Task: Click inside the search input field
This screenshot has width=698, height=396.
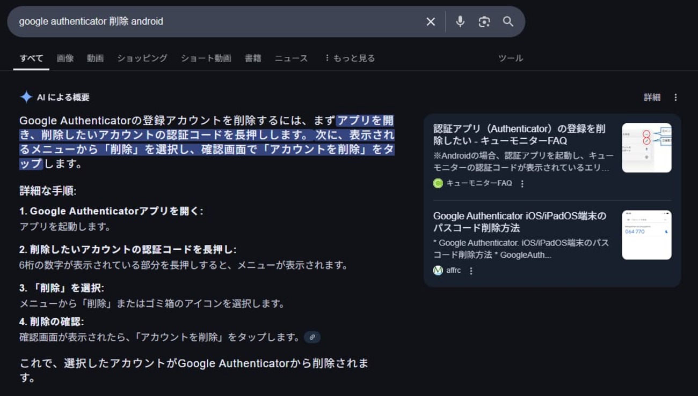Action: pos(215,21)
